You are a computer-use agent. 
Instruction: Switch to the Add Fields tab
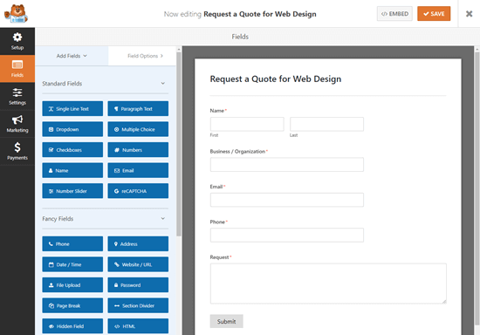coord(72,56)
